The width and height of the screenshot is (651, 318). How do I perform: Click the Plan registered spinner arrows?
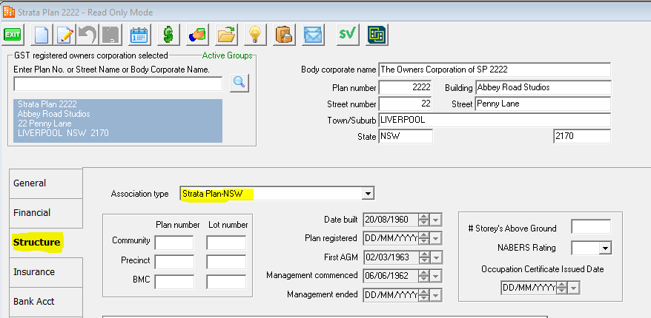pyautogui.click(x=424, y=238)
